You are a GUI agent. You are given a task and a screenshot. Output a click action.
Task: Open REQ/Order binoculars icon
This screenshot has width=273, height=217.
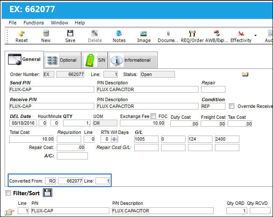[x=192, y=33]
